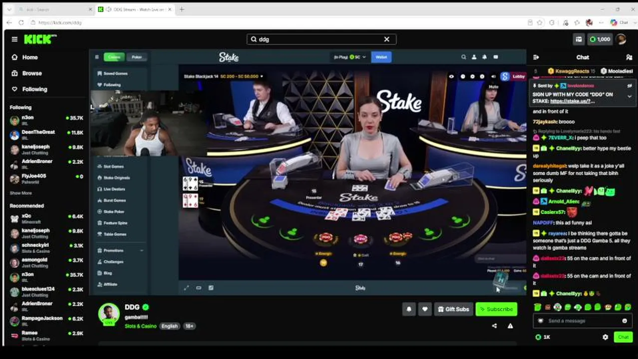The height and width of the screenshot is (359, 638).
Task: Toggle stream notifications bell
Action: pyautogui.click(x=409, y=309)
